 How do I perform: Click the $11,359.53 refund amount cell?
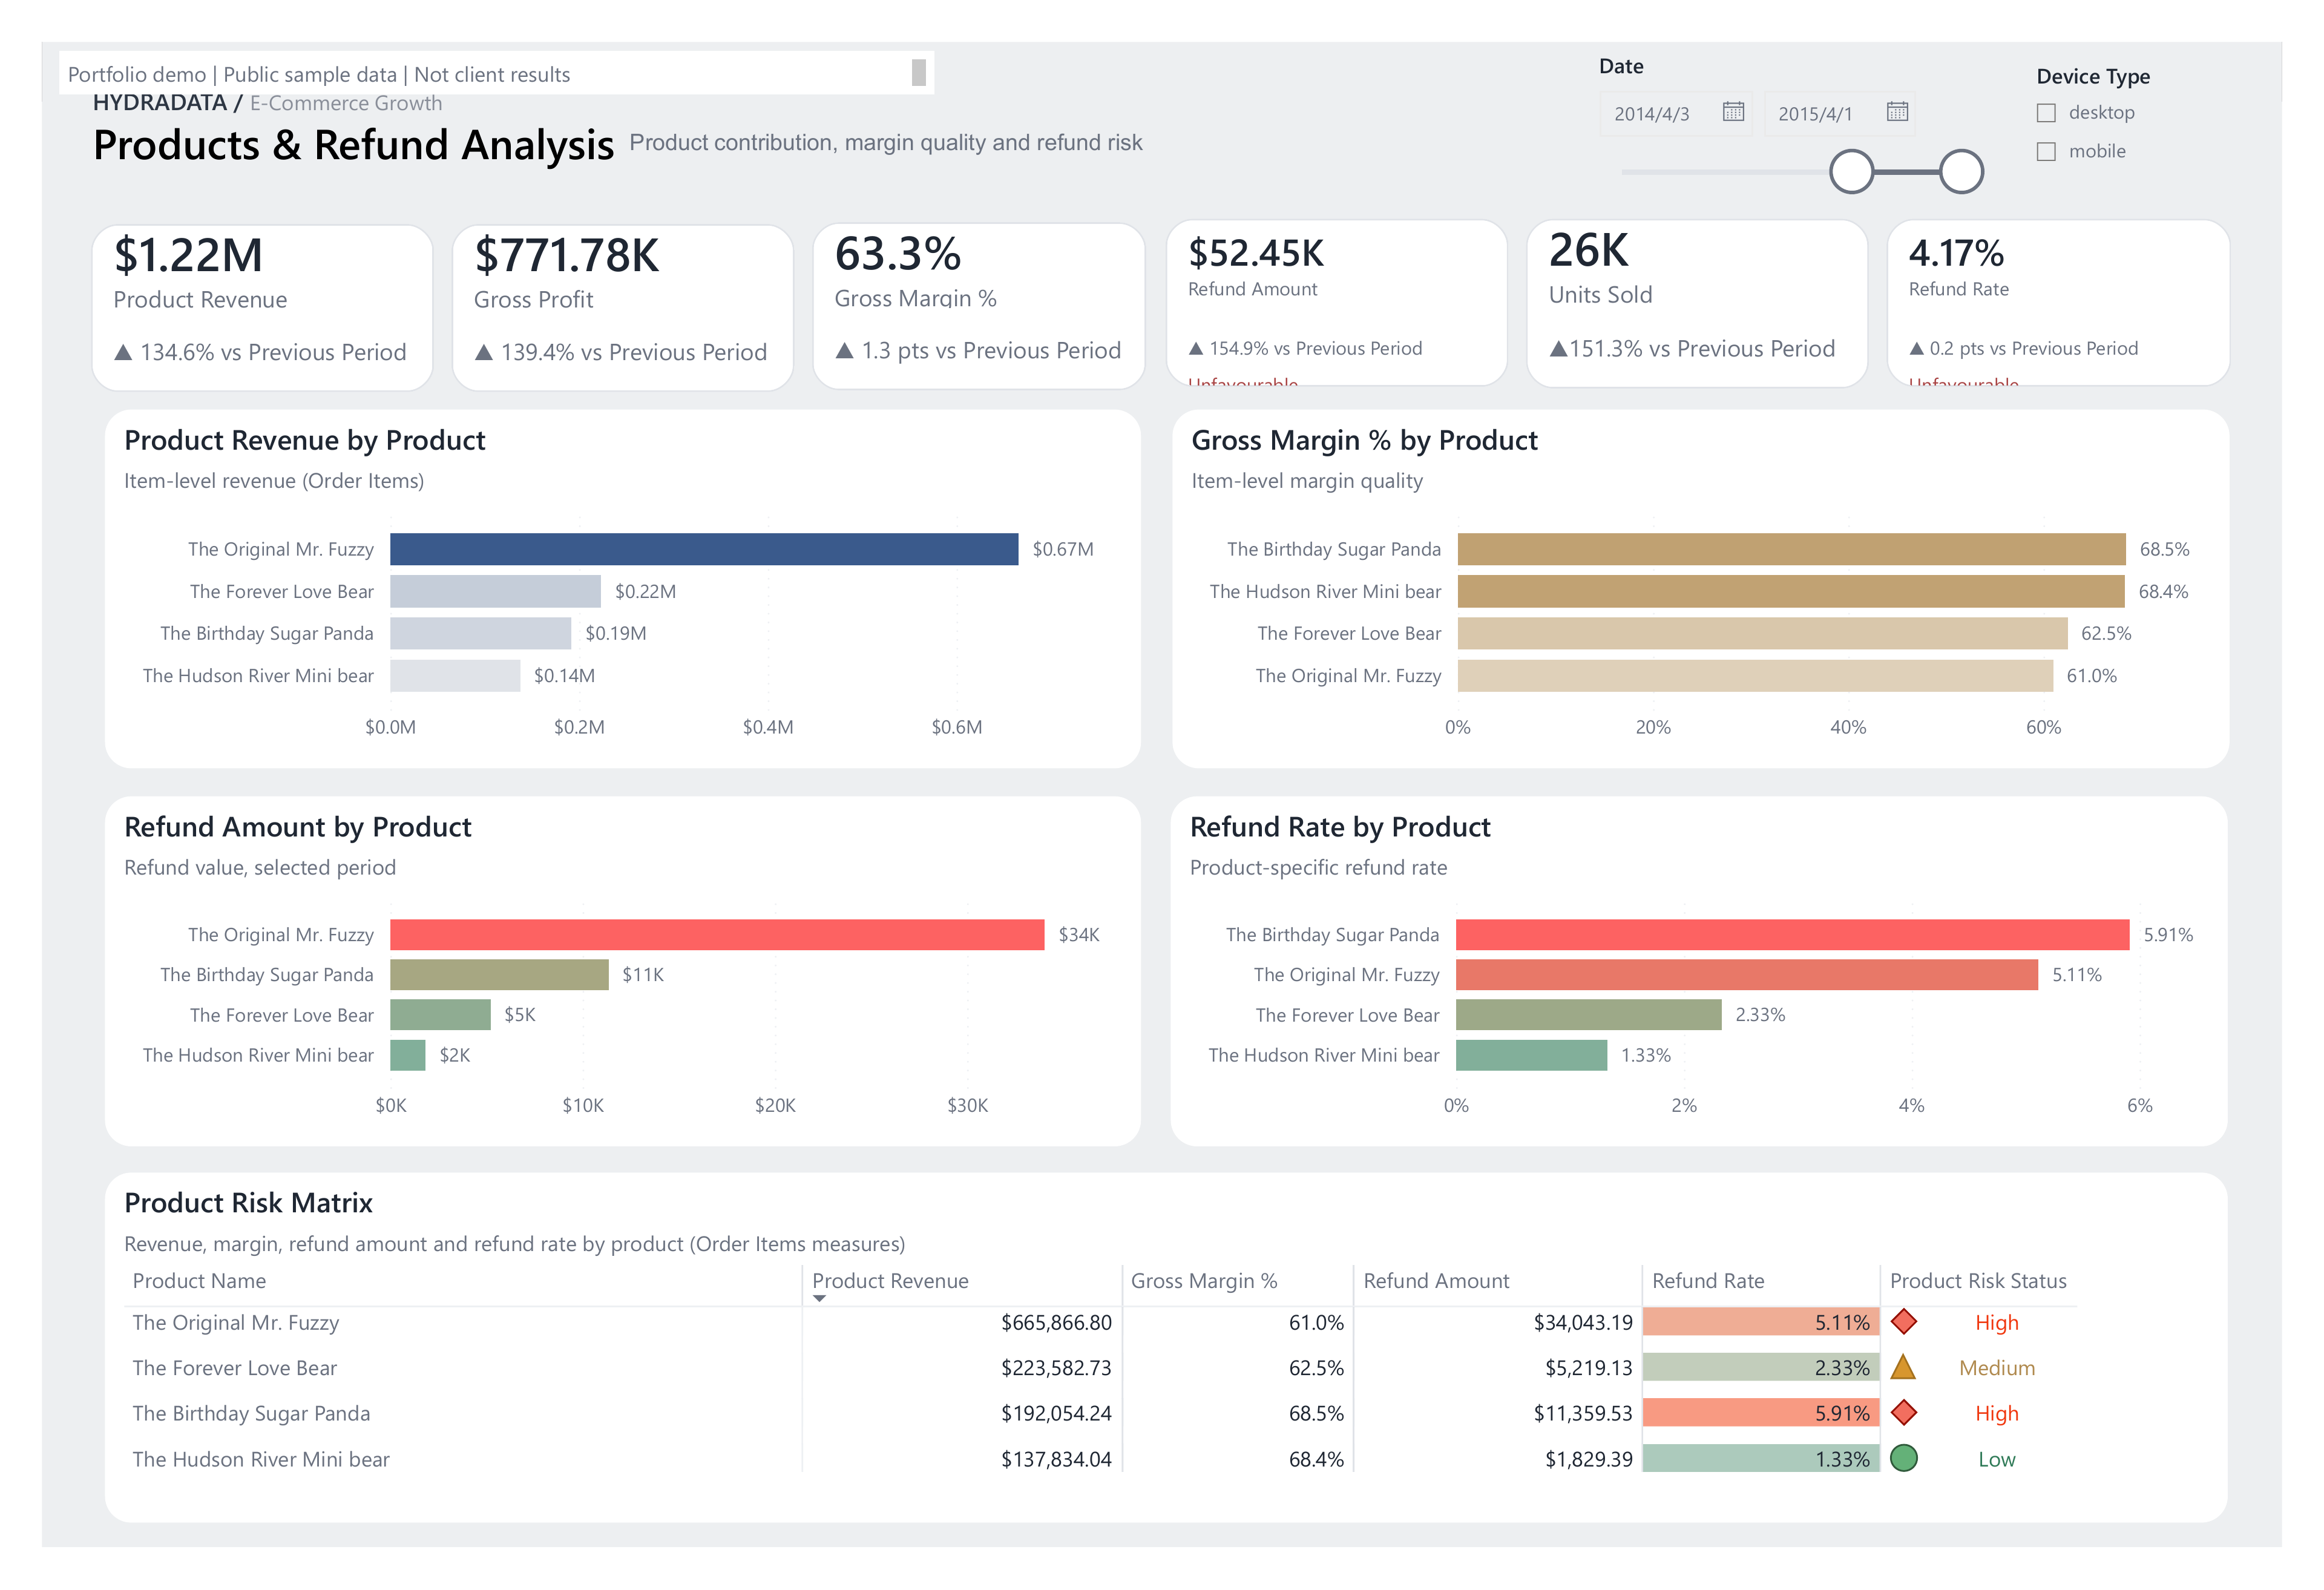[x=1583, y=1413]
